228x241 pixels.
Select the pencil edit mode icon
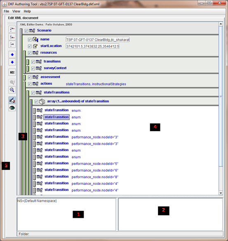12,100
